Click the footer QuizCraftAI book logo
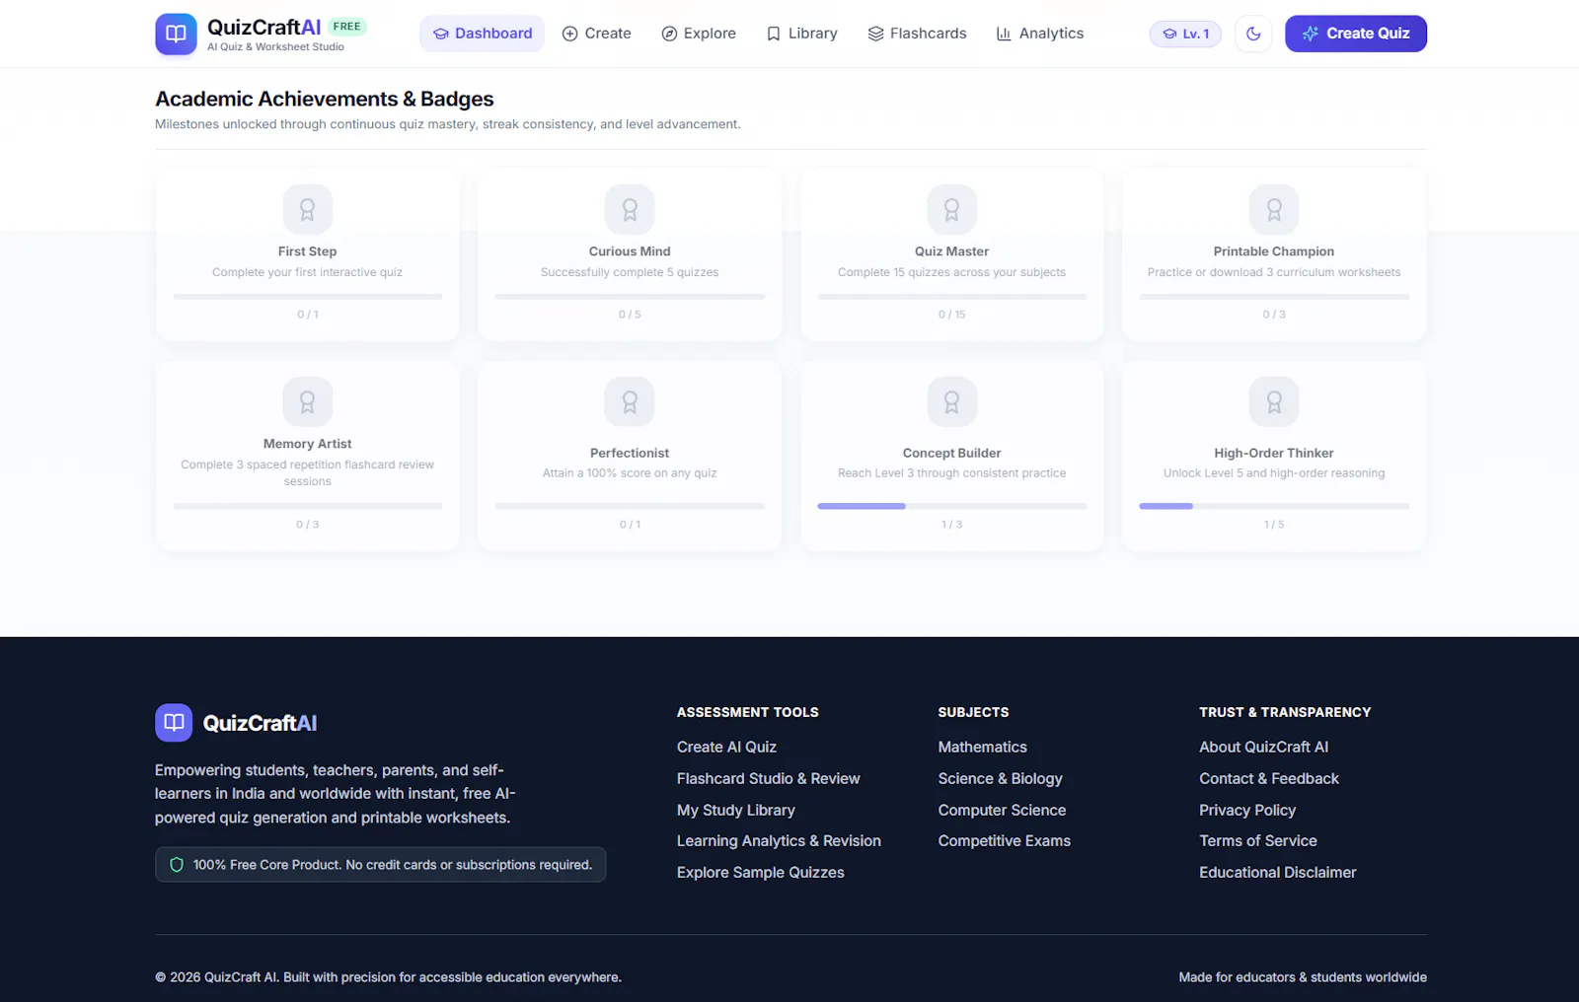Screen dimensions: 1579x1002 point(174,723)
